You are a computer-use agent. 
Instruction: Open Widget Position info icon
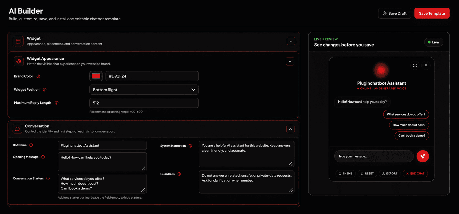click(x=45, y=89)
